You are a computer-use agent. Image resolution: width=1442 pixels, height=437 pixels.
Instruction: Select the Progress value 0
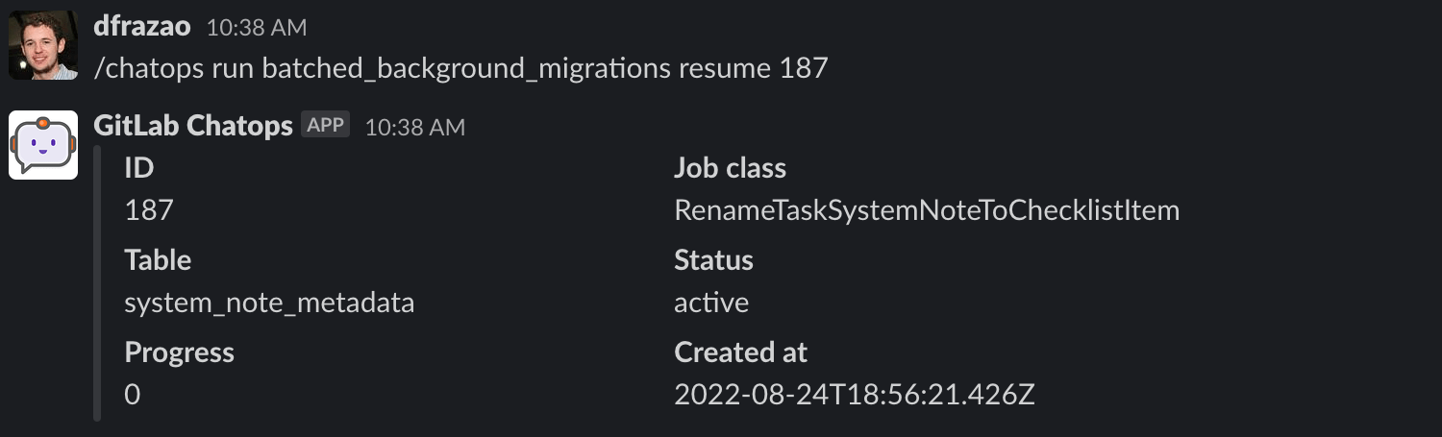pos(133,395)
